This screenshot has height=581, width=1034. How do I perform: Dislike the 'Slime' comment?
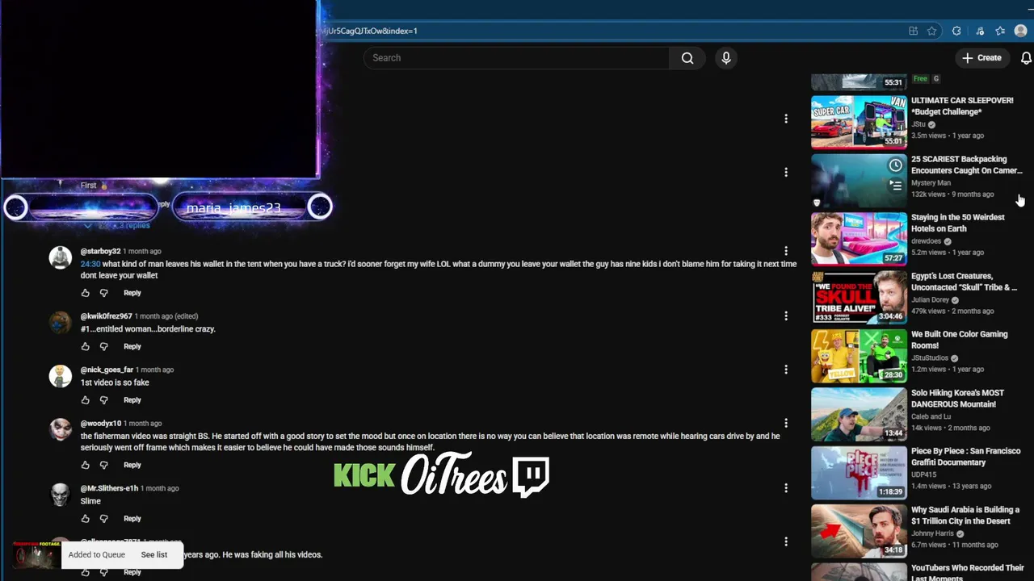pos(103,519)
